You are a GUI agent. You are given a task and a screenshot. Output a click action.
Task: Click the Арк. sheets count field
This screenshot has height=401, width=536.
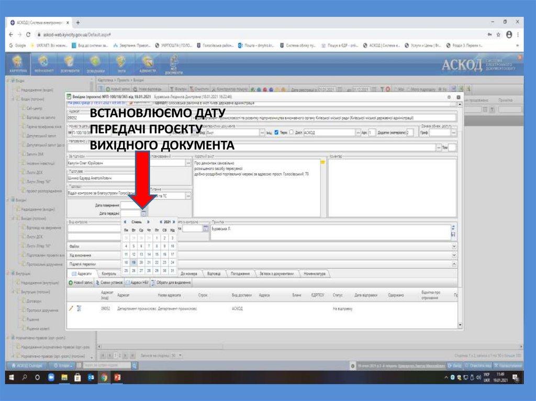372,132
